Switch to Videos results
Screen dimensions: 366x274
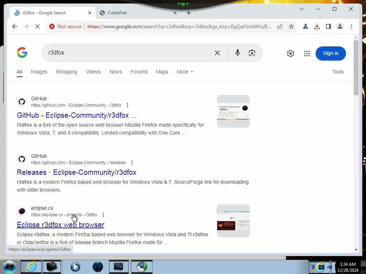point(93,72)
